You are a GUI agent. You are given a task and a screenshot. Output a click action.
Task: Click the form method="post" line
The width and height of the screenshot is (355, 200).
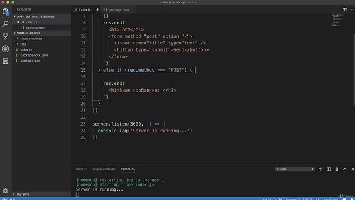pyautogui.click(x=150, y=36)
